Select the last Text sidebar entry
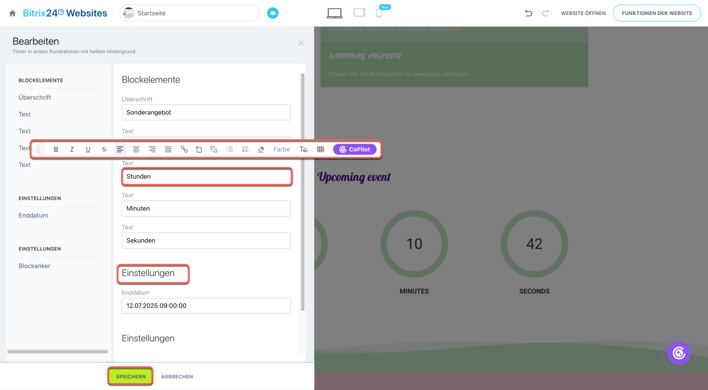Viewport: 708px width, 390px height. 25,165
